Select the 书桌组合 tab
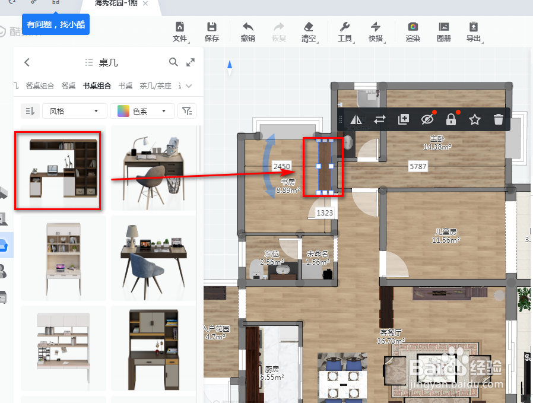533x403 pixels. pos(97,85)
